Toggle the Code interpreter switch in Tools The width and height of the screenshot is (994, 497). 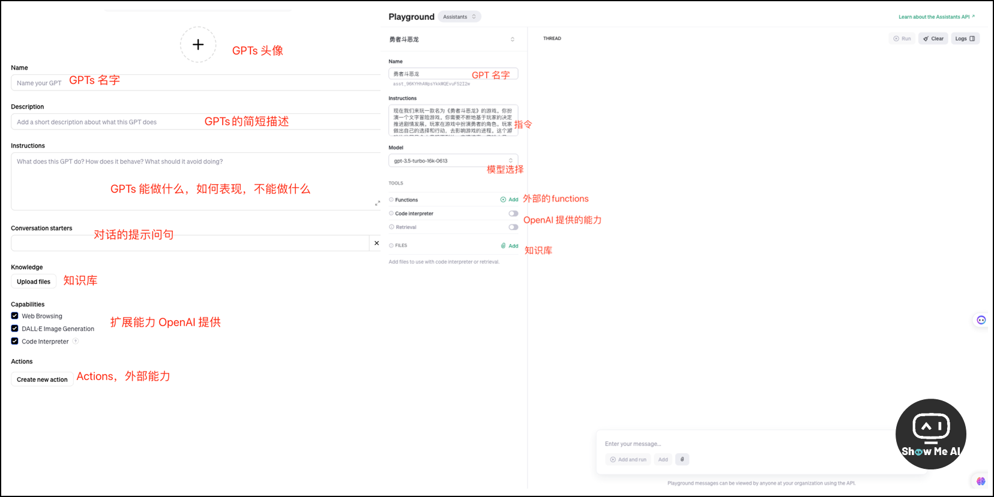click(x=513, y=213)
